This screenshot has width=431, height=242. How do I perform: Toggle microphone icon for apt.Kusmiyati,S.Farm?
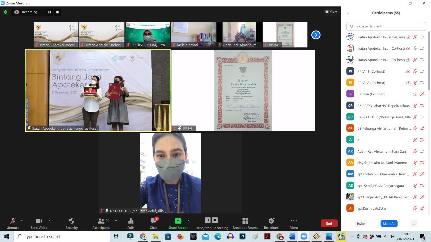415,209
